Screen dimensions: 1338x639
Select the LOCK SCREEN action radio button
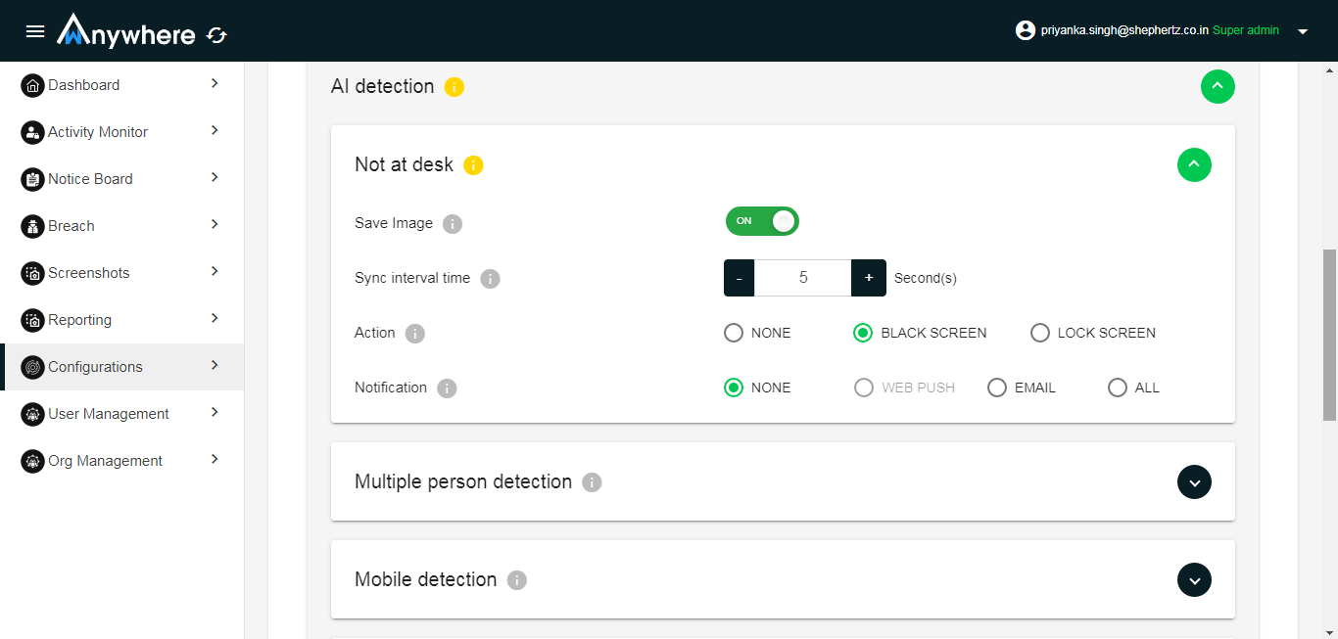click(x=1039, y=333)
